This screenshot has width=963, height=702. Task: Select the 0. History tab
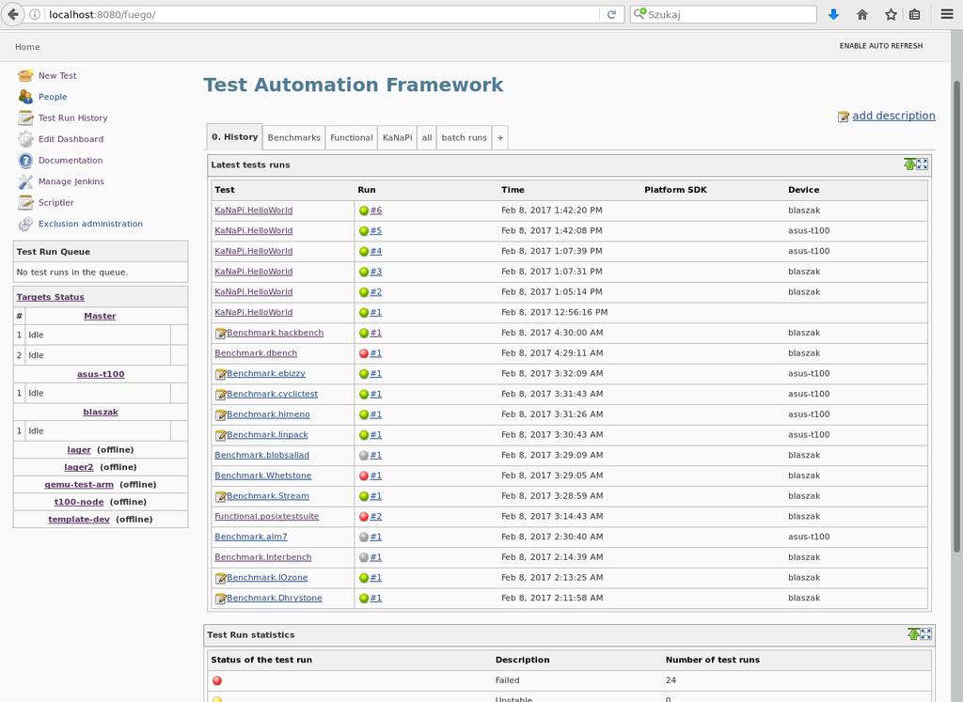[x=234, y=137]
